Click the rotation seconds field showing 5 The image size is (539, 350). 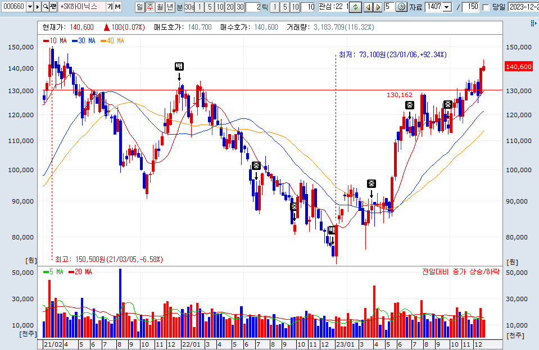(x=389, y=7)
